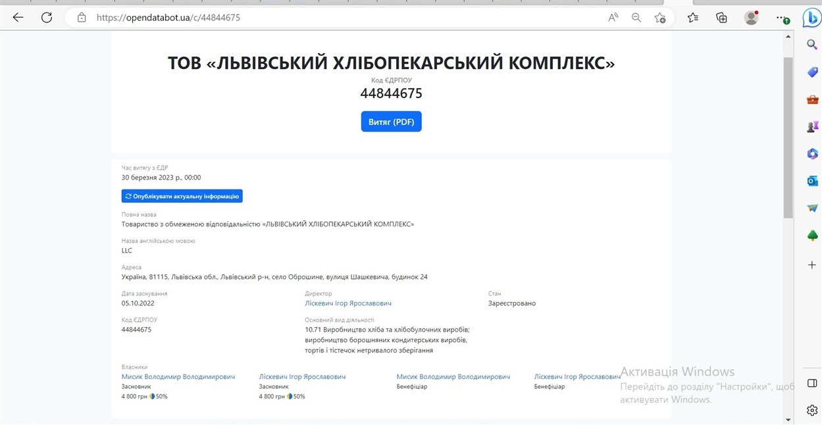The width and height of the screenshot is (822, 425).
Task: Add a new item to the sidebar
Action: point(812,264)
